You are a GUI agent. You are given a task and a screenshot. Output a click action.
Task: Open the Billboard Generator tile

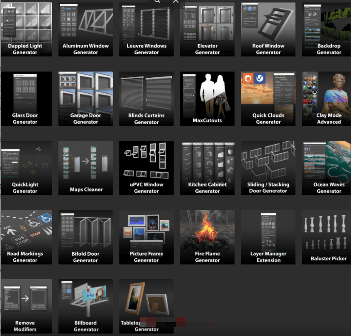86,306
